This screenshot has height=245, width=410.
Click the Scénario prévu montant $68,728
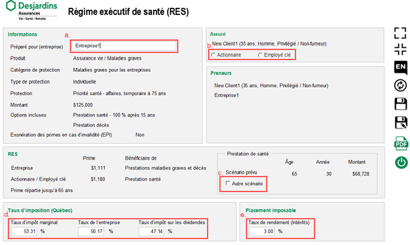click(361, 174)
